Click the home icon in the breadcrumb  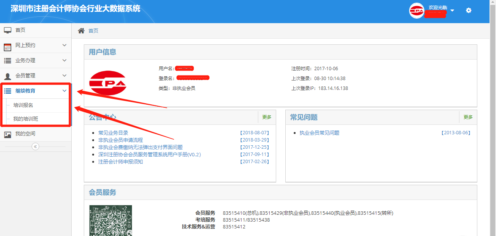[81, 31]
